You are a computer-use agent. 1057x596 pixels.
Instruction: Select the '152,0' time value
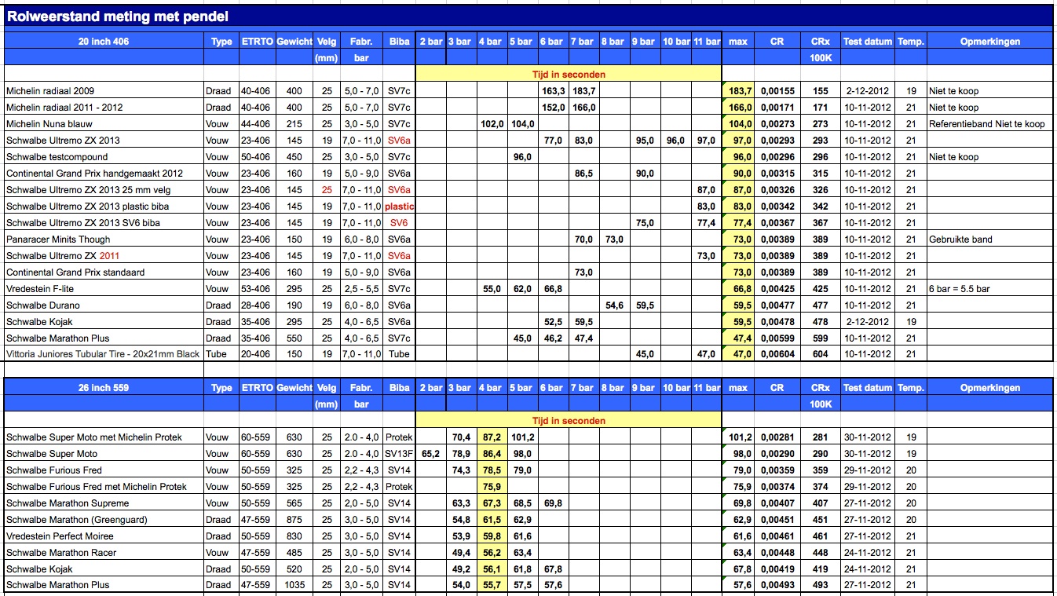554,108
